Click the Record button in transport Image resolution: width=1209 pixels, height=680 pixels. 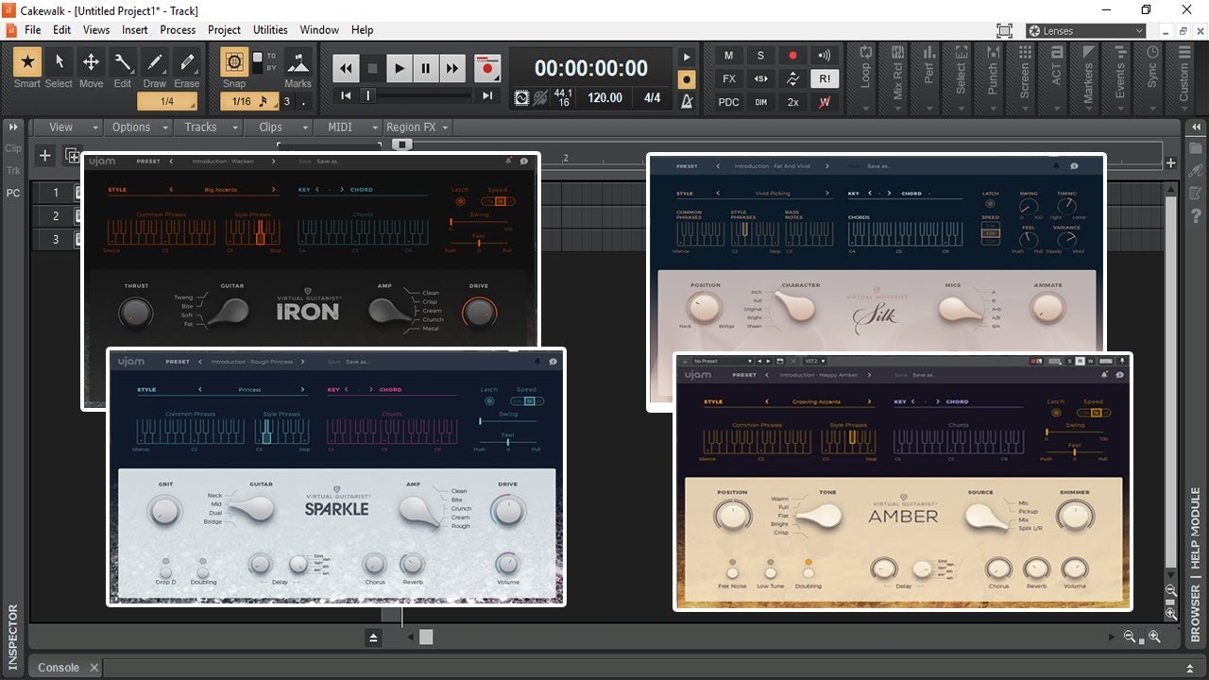487,68
